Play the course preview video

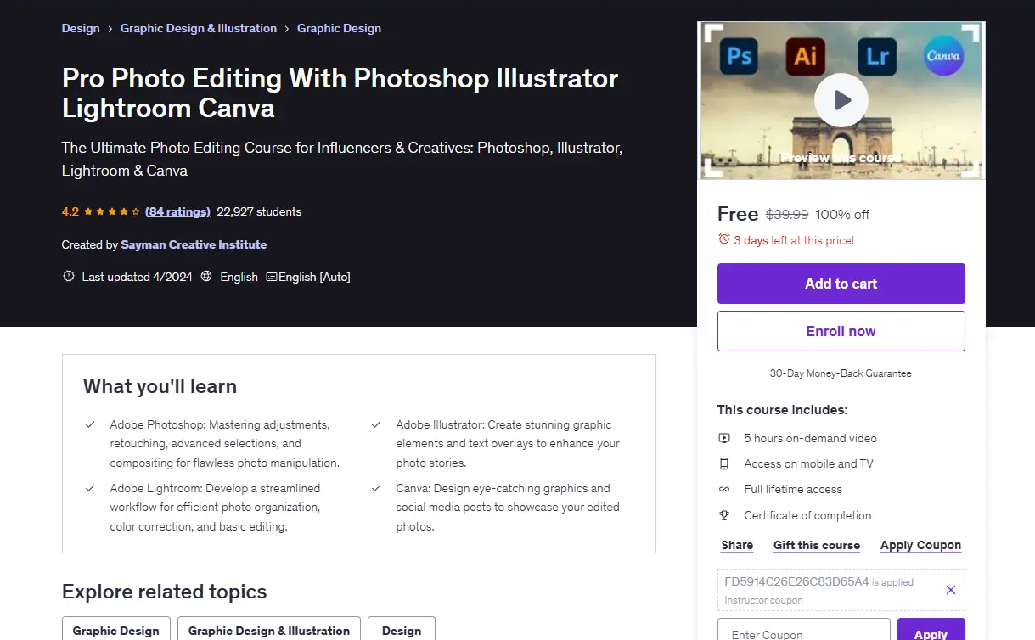tap(841, 100)
